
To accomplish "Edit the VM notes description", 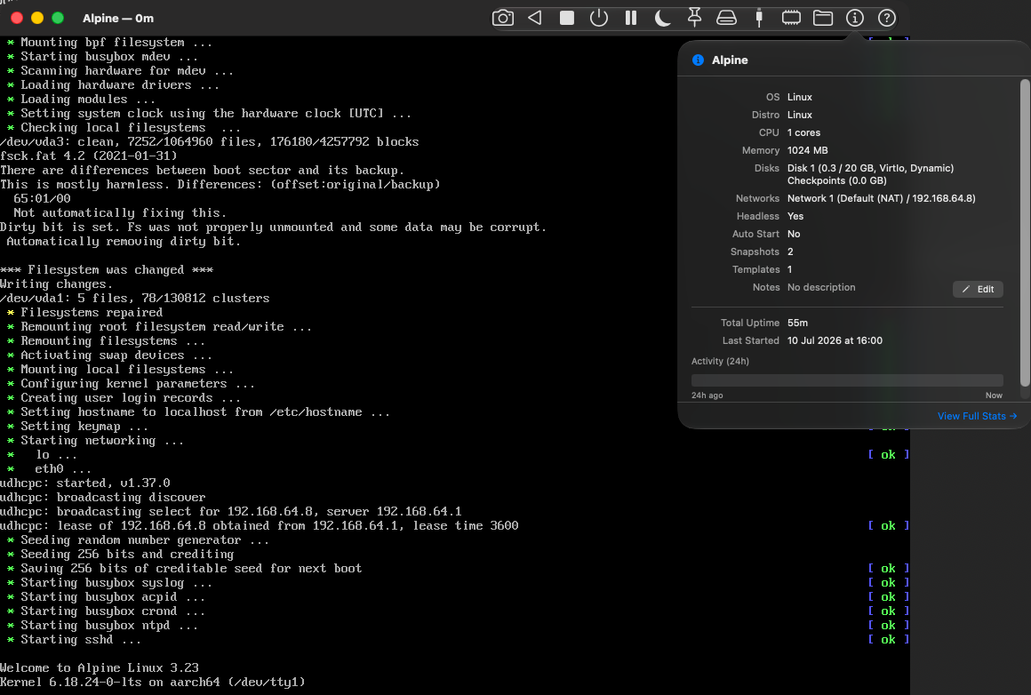I will [978, 290].
